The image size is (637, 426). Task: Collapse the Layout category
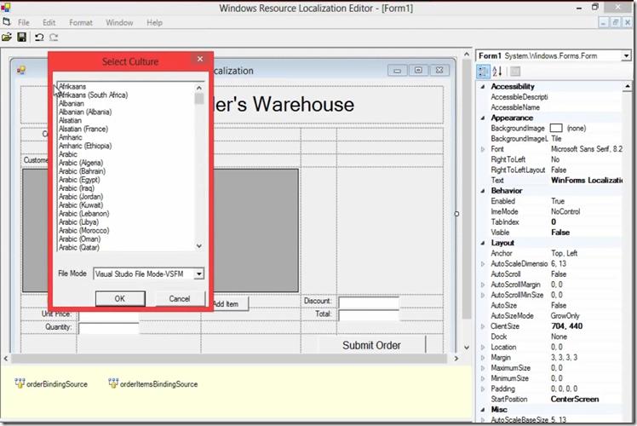pyautogui.click(x=483, y=243)
